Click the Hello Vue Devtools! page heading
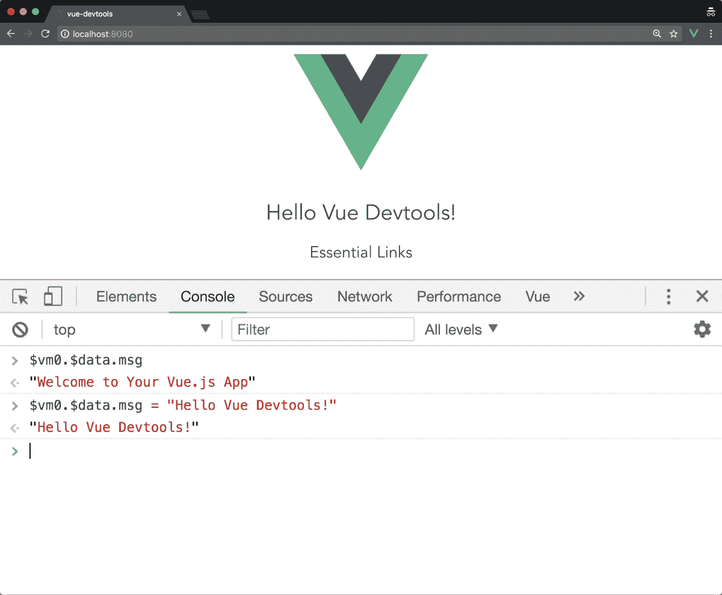This screenshot has width=722, height=595. 361,212
